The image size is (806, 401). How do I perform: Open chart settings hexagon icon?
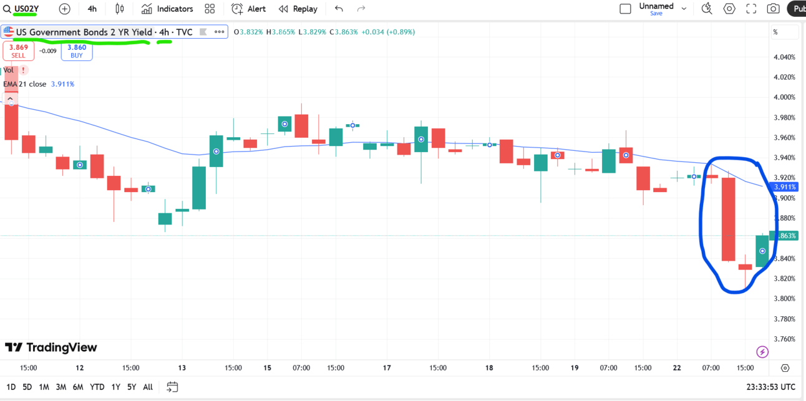click(x=729, y=9)
